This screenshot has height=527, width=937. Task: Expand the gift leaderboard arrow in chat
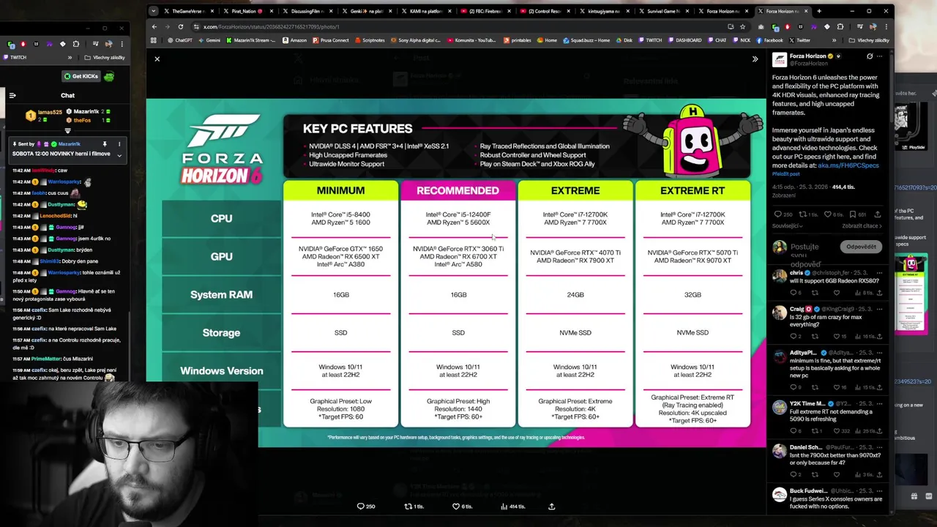(67, 131)
